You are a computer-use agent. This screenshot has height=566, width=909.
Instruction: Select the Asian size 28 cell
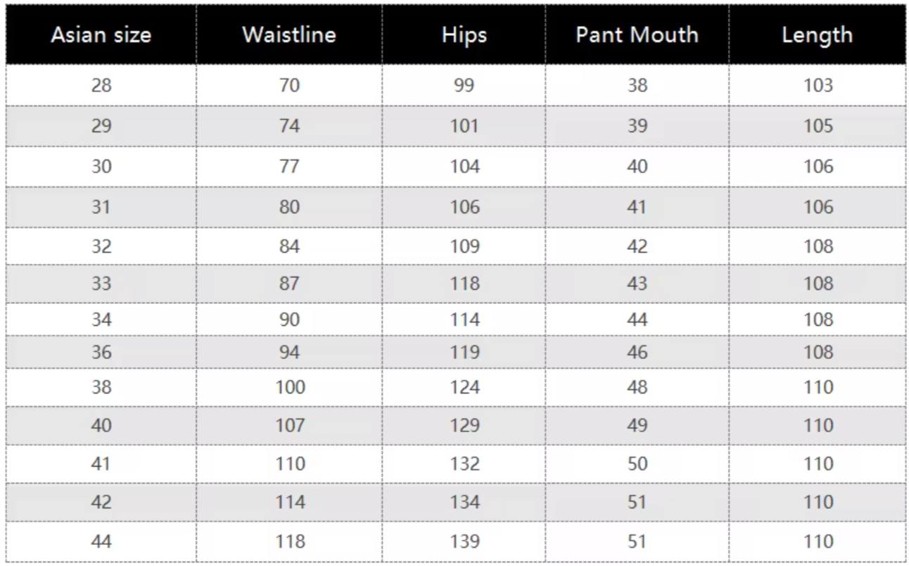[x=101, y=85]
